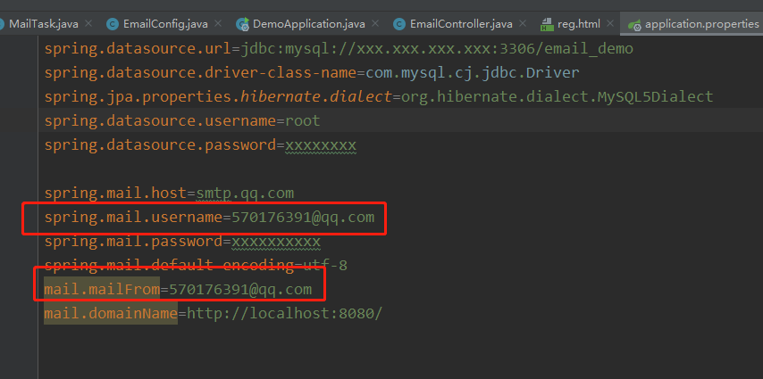Click the mail.mailFrom property line
Viewport: 763px width, 379px height.
(x=178, y=290)
